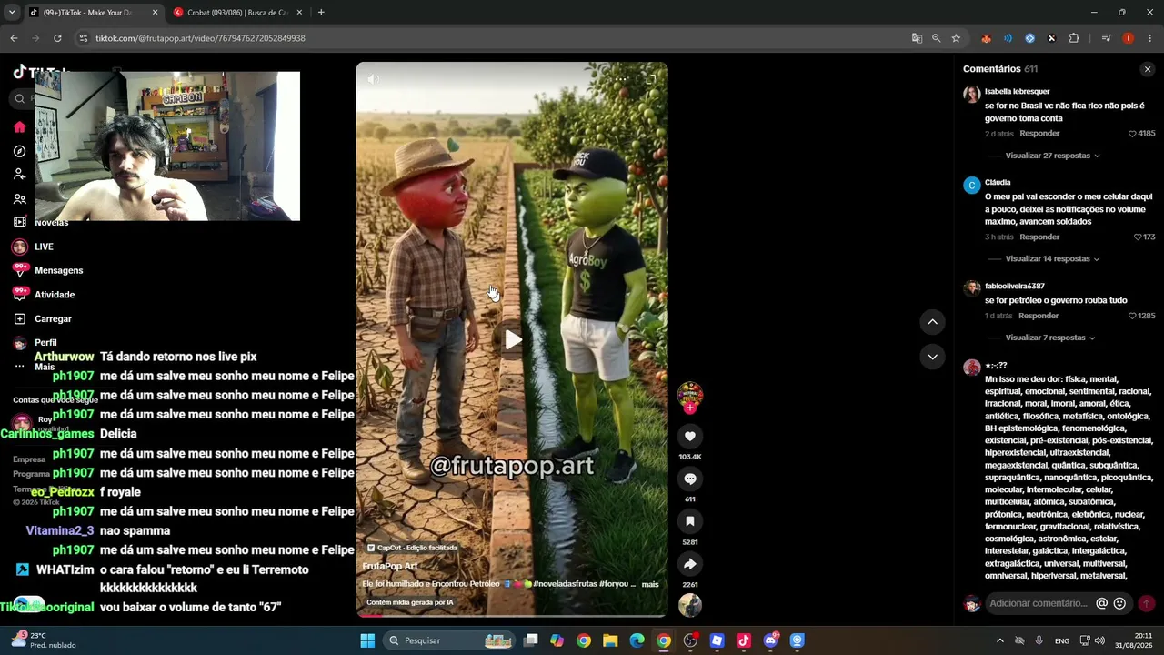Play the paused video
This screenshot has height=655, width=1164.
tap(513, 339)
